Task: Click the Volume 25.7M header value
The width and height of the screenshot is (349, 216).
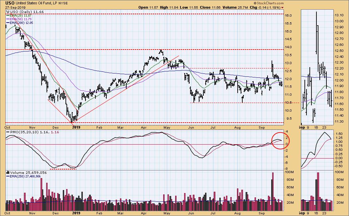Action: pos(235,7)
